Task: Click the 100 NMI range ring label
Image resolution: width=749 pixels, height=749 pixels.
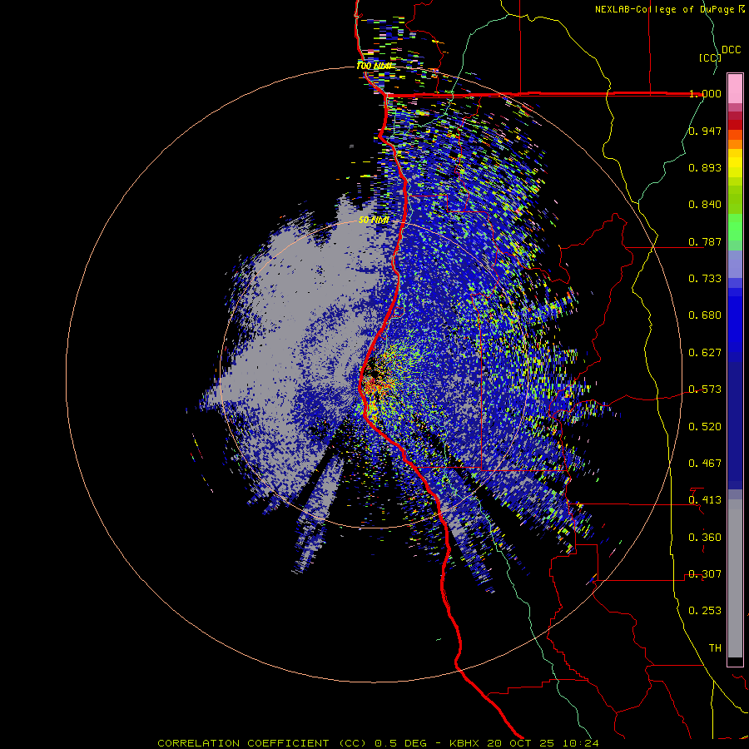Action: point(374,66)
